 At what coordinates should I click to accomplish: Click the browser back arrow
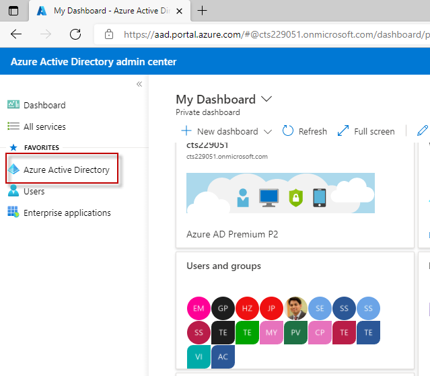(16, 34)
